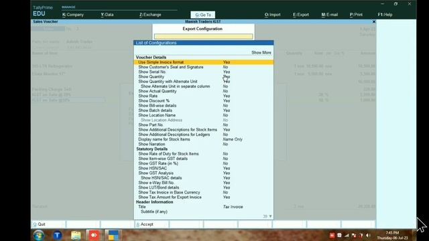
Task: Select Show Item-wise GST details option
Action: click(204, 159)
